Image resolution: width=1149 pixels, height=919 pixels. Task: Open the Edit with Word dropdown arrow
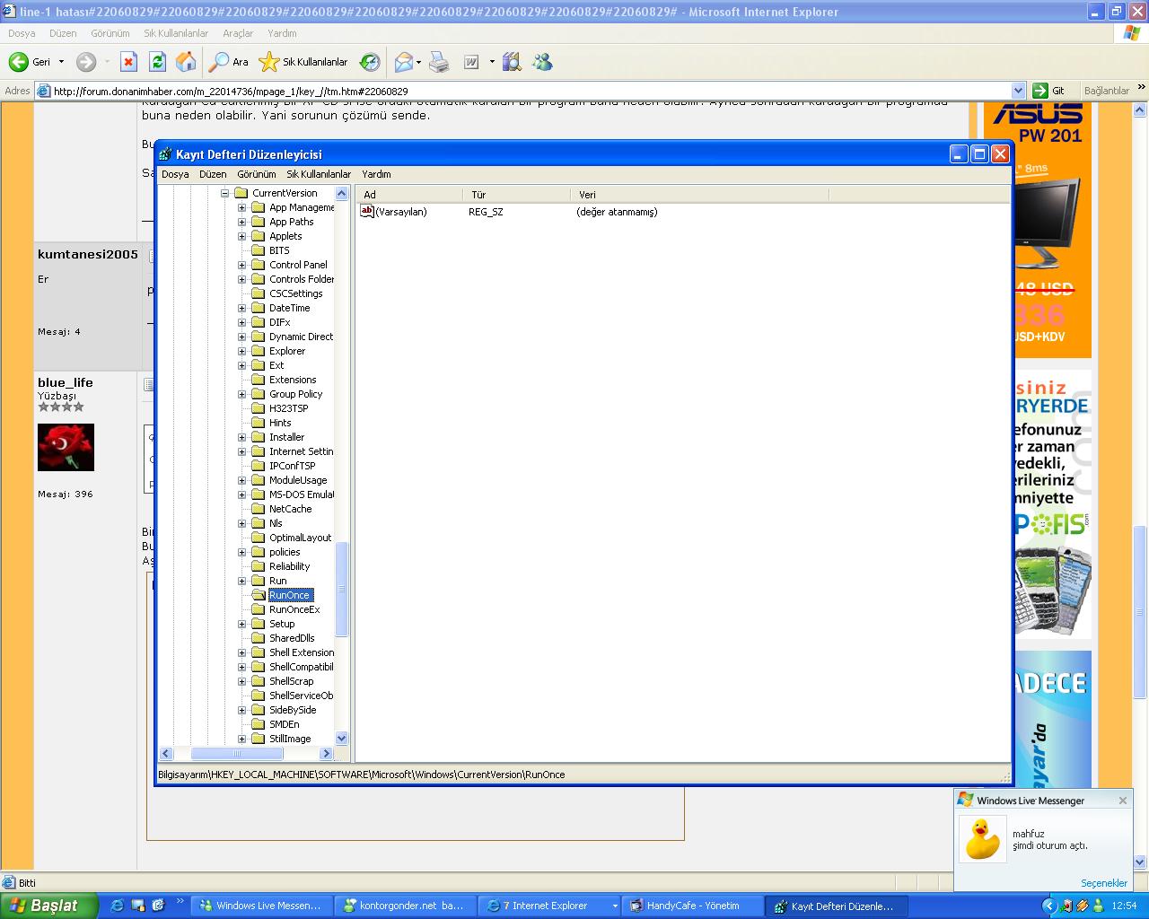point(492,62)
